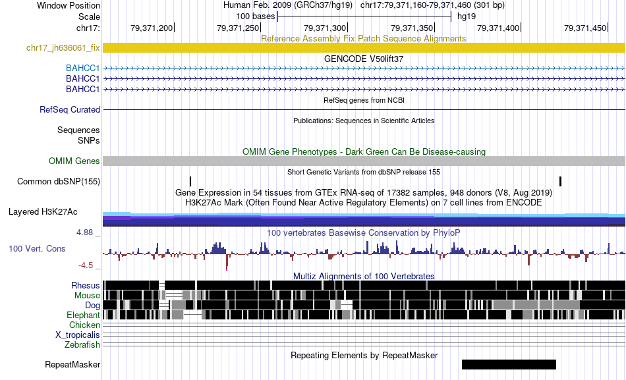Click the OMIM Genes track label
Viewport: 626px width, 380px height.
pyautogui.click(x=74, y=161)
